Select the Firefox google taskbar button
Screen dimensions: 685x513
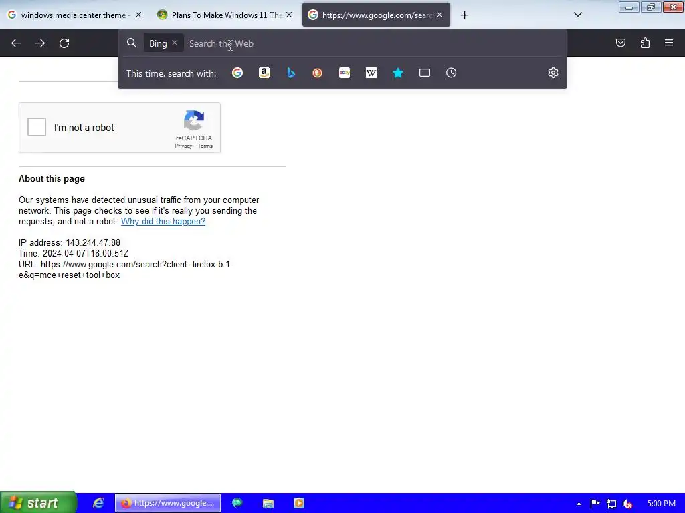coord(168,503)
